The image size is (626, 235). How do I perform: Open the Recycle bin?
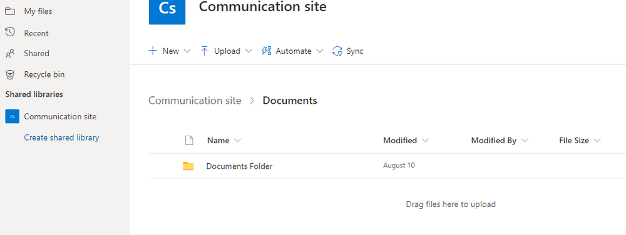44,74
